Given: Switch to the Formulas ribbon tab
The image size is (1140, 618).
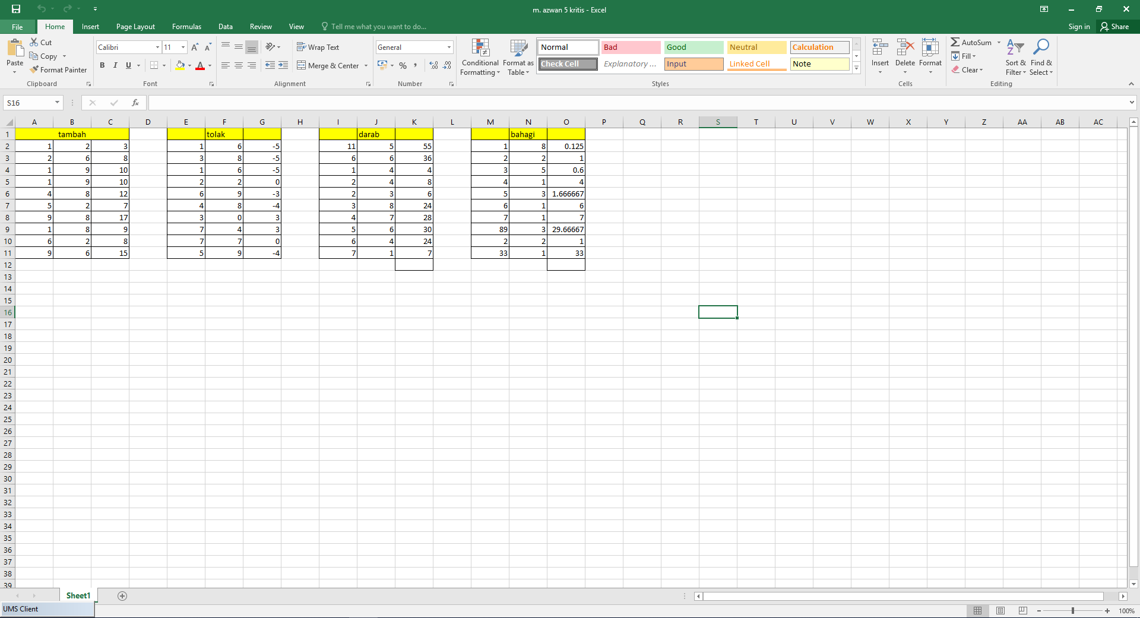Looking at the screenshot, I should (x=186, y=27).
